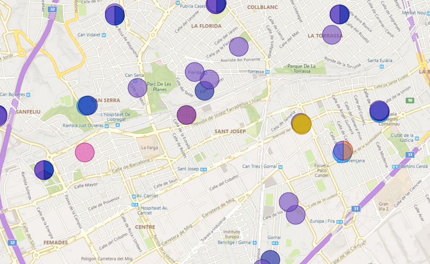This screenshot has width=430, height=264.
Task: Click the Av. Carrilet metro icon
Action: point(134,196)
